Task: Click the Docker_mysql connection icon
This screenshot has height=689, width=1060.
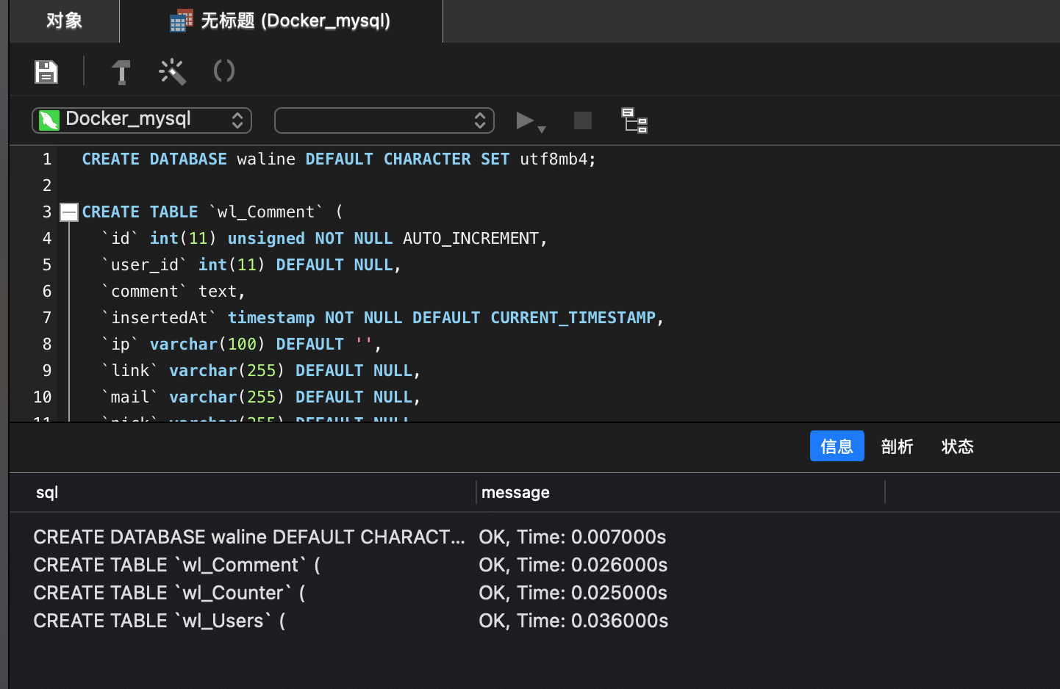Action: click(49, 120)
